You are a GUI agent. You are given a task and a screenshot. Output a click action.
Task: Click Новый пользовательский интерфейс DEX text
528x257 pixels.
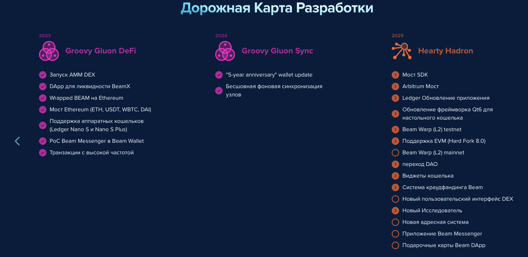(x=458, y=199)
